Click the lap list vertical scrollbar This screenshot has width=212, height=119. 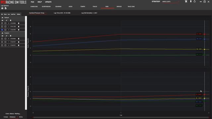pyautogui.click(x=26, y=63)
